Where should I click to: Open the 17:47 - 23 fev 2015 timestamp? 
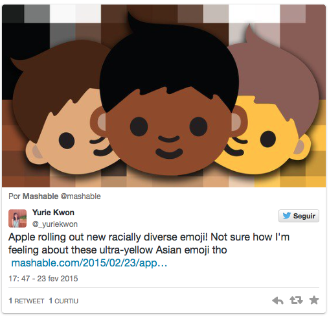click(43, 279)
